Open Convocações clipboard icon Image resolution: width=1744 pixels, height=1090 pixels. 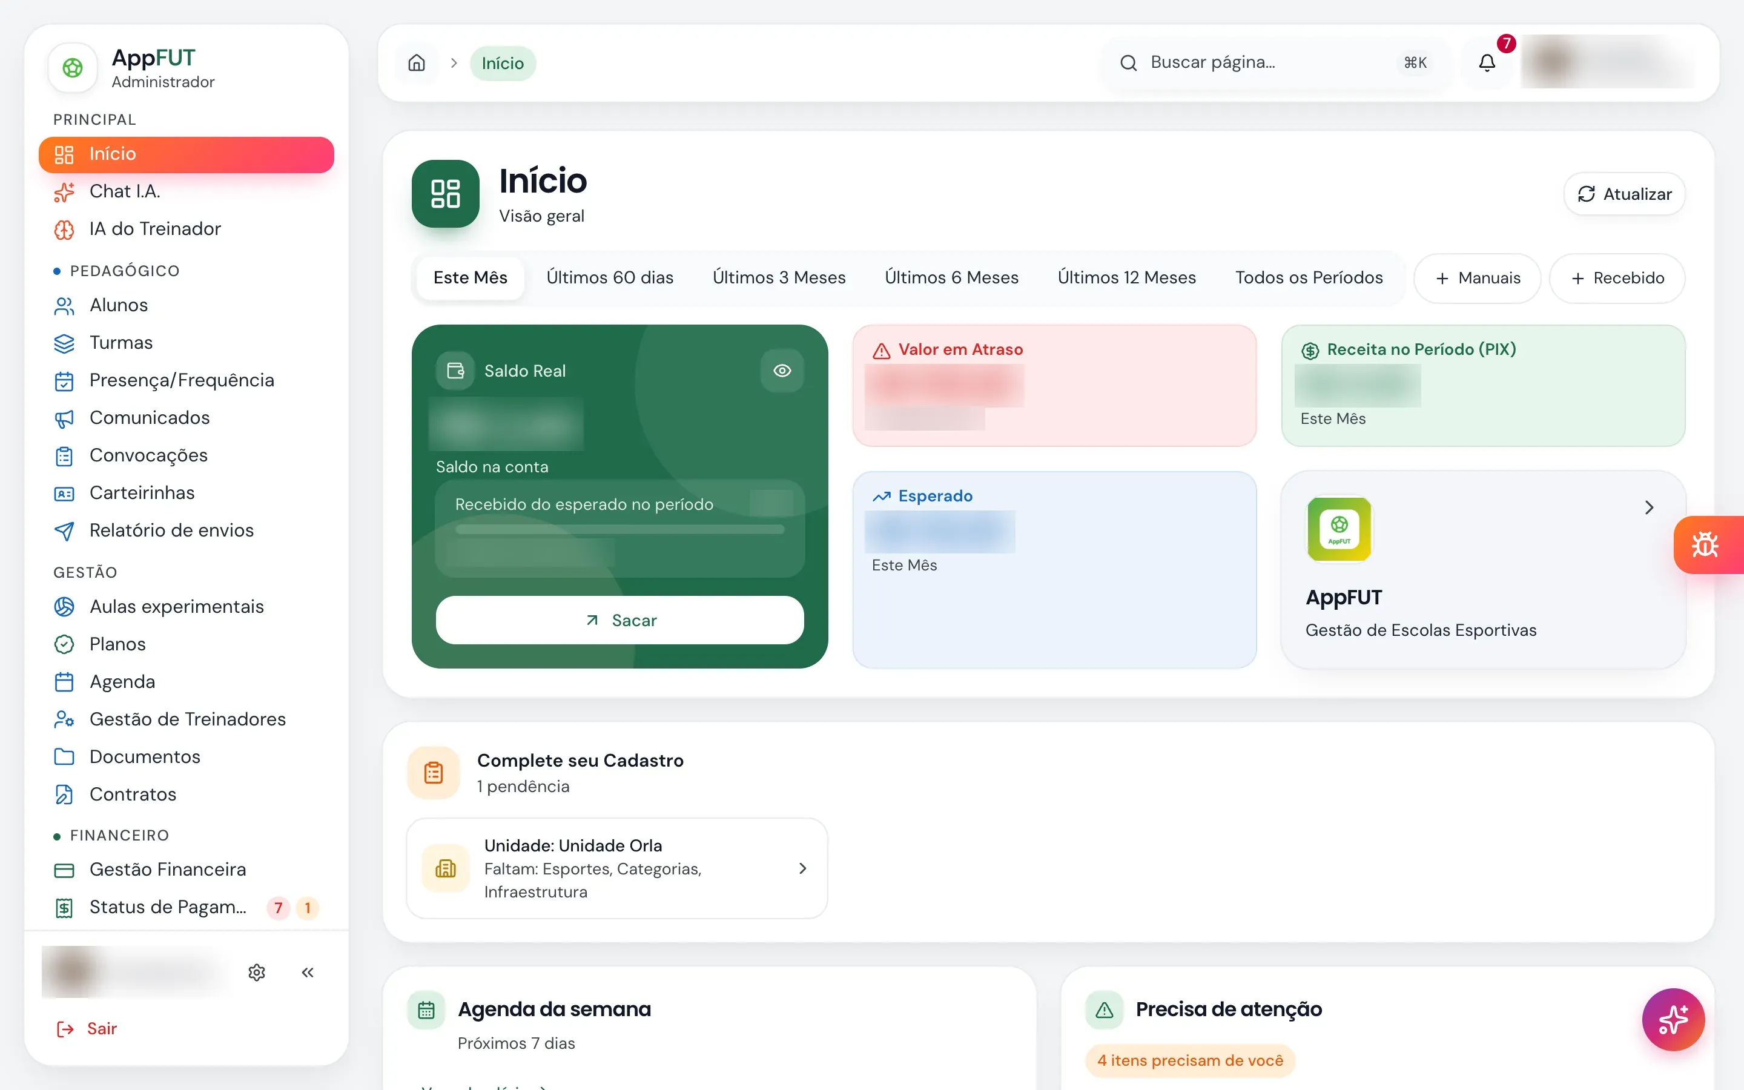64,457
